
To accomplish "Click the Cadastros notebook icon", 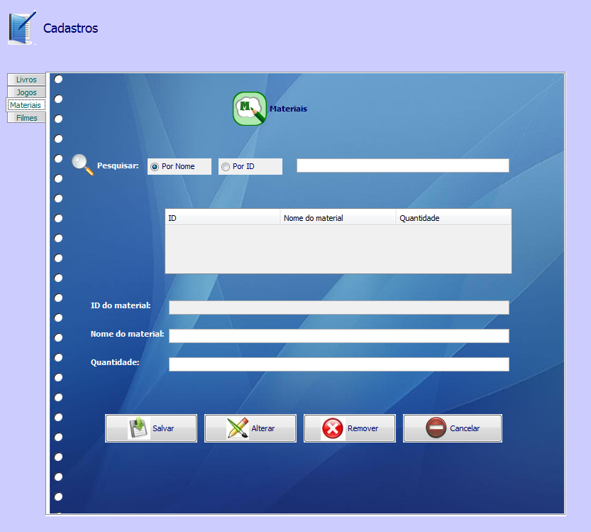I will click(22, 28).
